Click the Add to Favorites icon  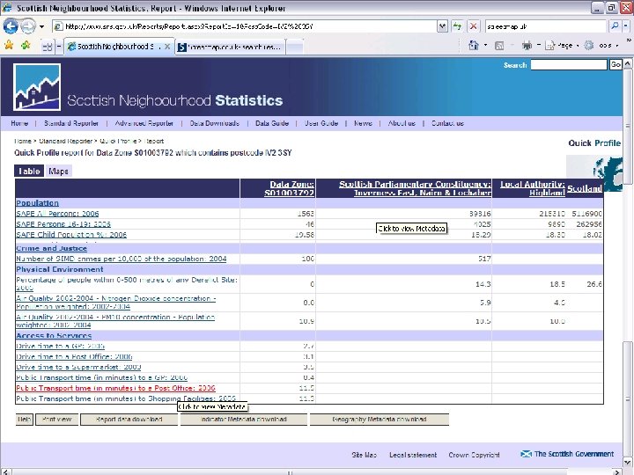coord(26,45)
